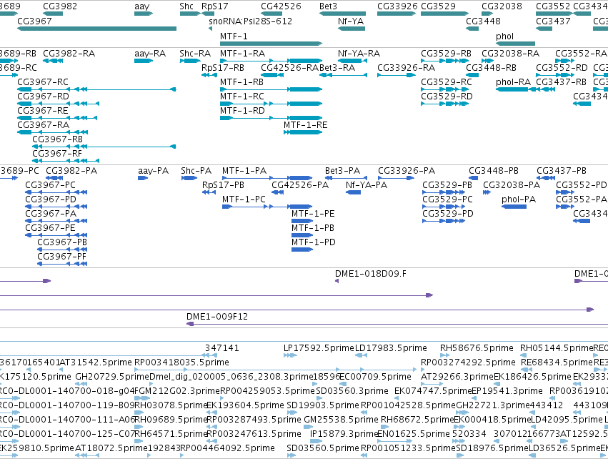
Task: Click the MTF-1-PB protein label
Action: coord(313,228)
